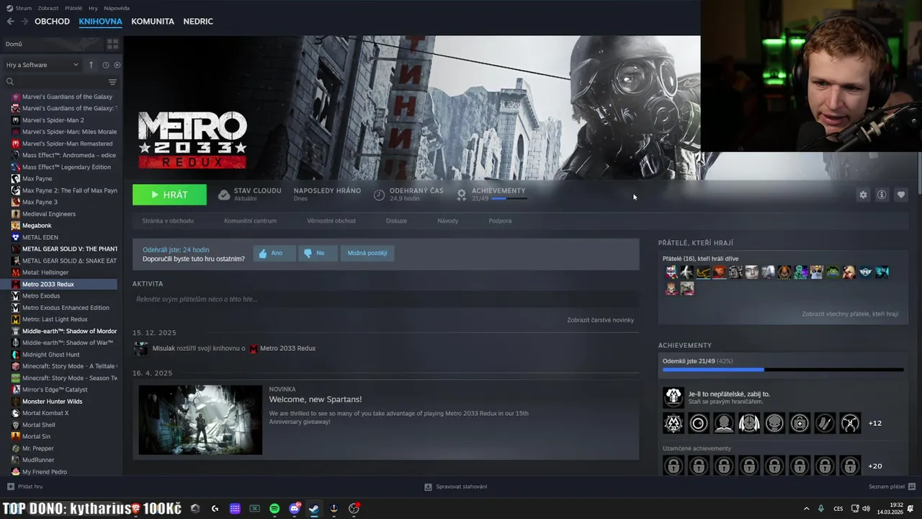Show +12 more unlocked achievements
The height and width of the screenshot is (519, 922).
[875, 423]
